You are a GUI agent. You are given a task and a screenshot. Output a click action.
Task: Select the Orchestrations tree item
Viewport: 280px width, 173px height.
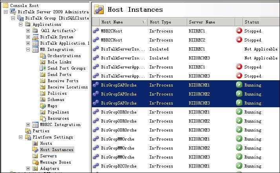pyautogui.click(x=64, y=56)
